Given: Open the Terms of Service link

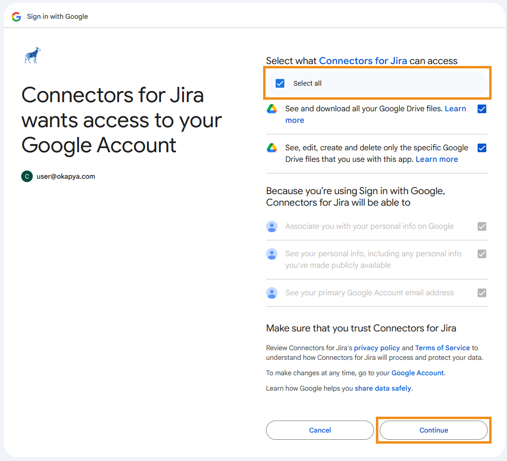Looking at the screenshot, I should (x=442, y=348).
